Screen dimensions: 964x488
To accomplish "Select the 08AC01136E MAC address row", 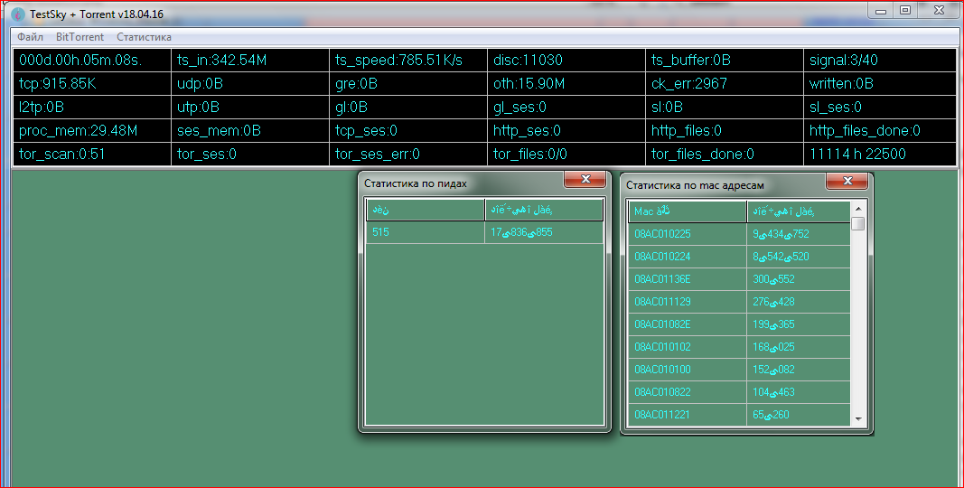I will [x=687, y=279].
